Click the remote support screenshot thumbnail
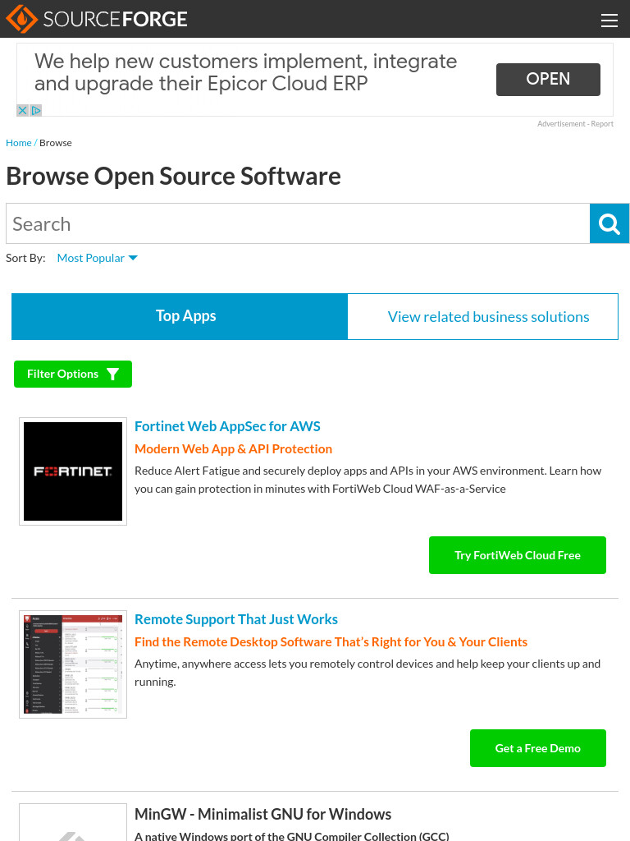 click(x=73, y=664)
